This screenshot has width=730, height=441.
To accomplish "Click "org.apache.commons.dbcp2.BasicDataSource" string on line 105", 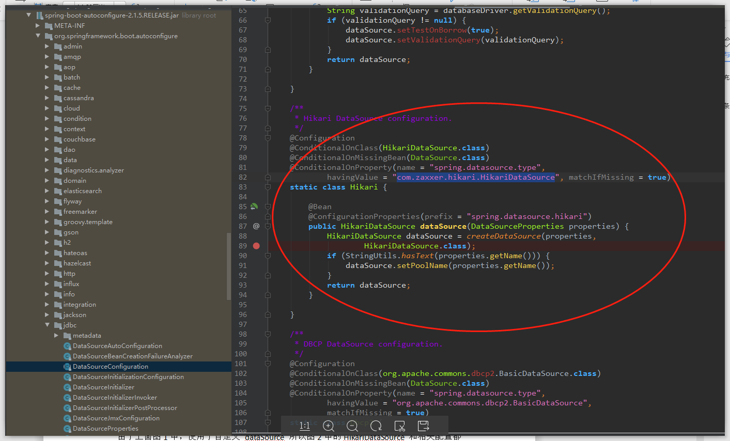I will [x=490, y=403].
